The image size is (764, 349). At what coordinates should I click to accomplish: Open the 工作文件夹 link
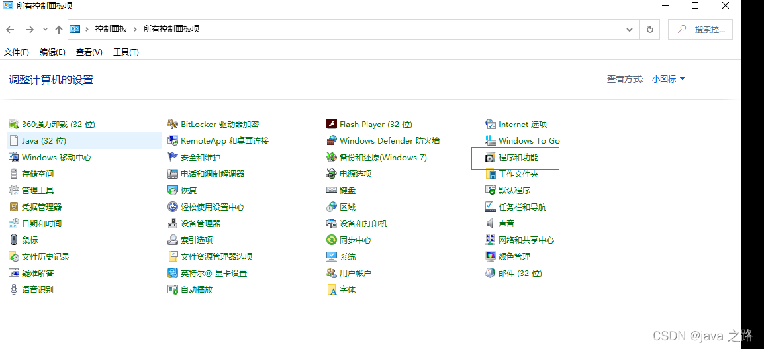pos(518,174)
